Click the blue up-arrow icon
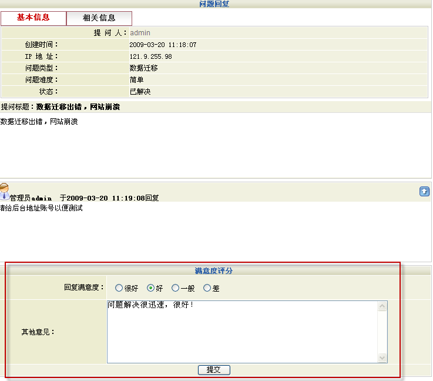Screen dimensions: 433x381 pos(424,192)
